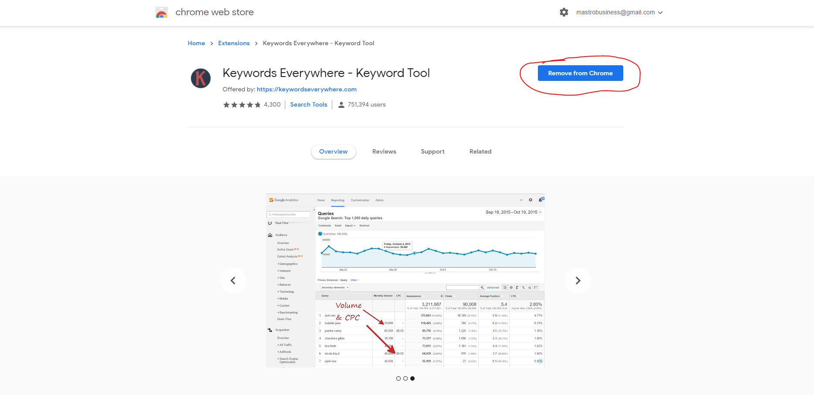
Task: Click the 4,300 ratings count
Action: click(x=272, y=104)
